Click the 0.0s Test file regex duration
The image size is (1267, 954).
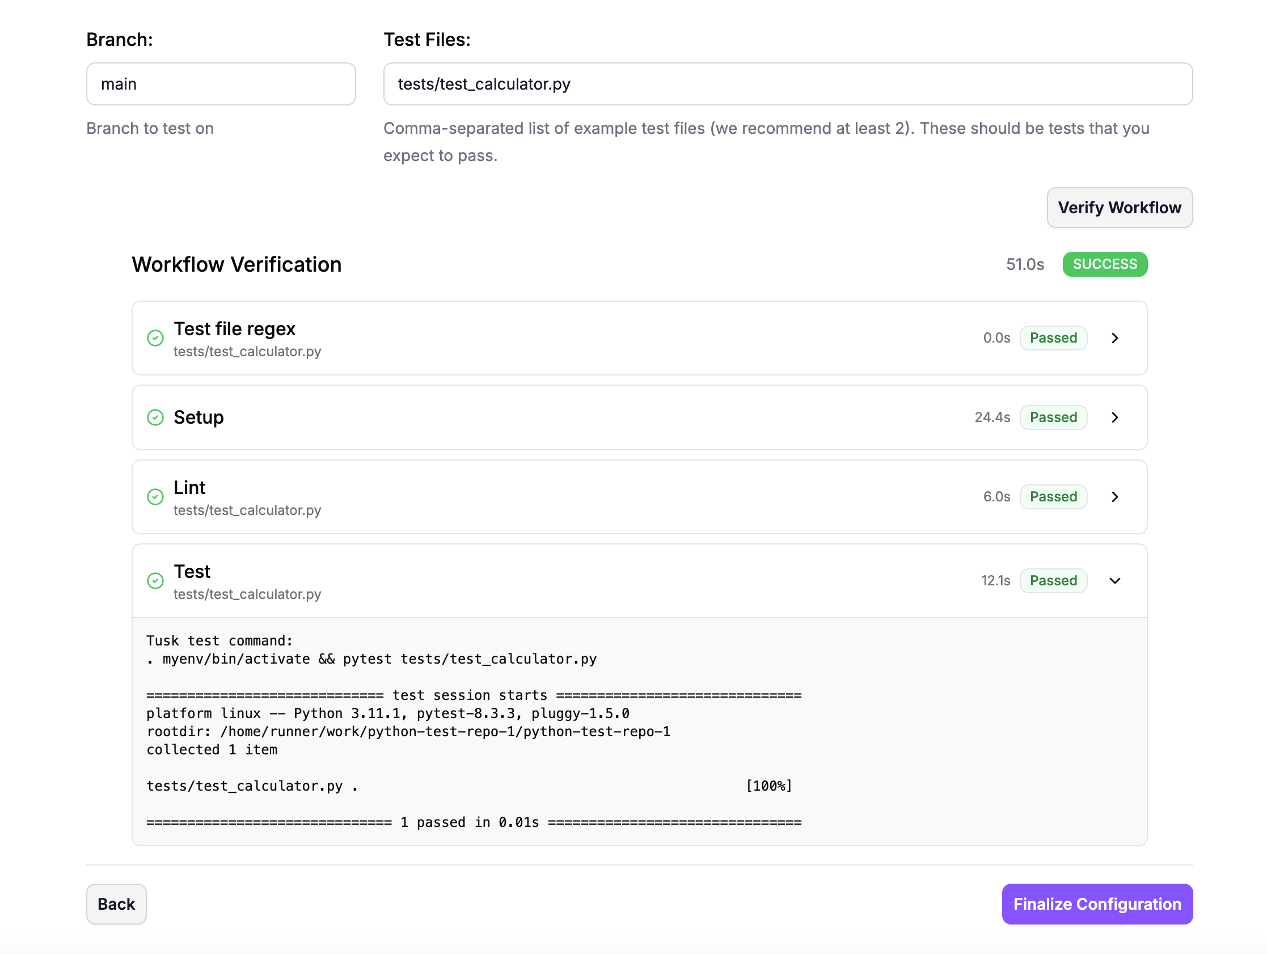[996, 338]
